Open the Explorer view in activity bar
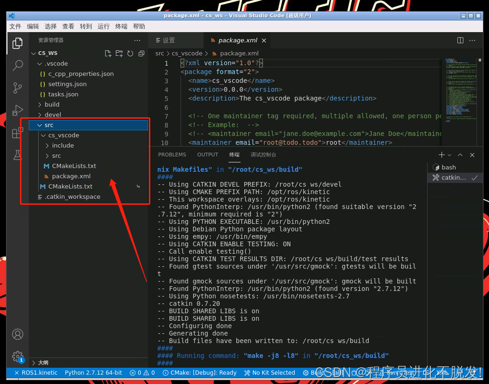Image resolution: width=489 pixels, height=384 pixels. 18,43
